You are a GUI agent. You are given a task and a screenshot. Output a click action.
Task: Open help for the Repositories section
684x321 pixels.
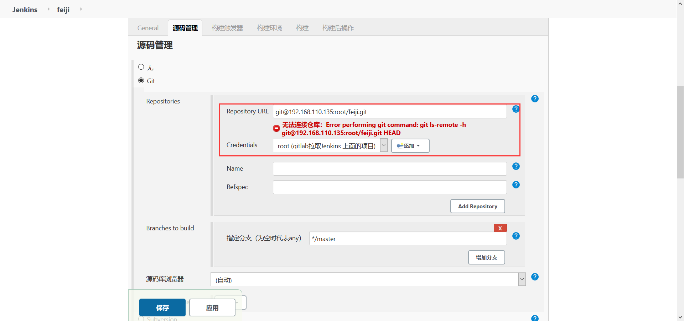535,99
